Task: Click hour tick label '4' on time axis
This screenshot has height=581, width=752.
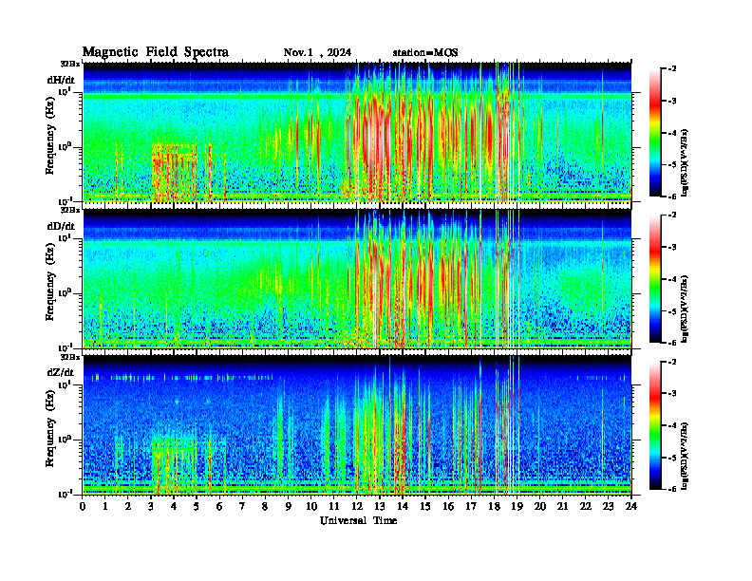Action: tap(174, 506)
